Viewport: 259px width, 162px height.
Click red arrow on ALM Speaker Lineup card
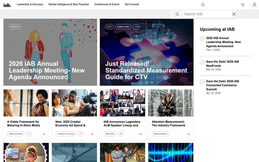coord(140,134)
